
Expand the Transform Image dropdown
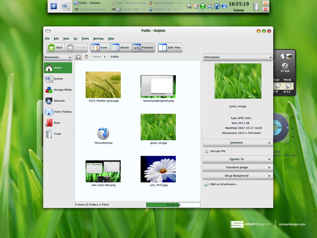(x=238, y=167)
